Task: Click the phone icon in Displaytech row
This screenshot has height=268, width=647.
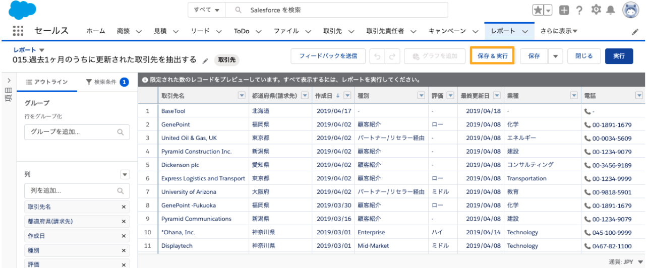Action: click(x=587, y=246)
